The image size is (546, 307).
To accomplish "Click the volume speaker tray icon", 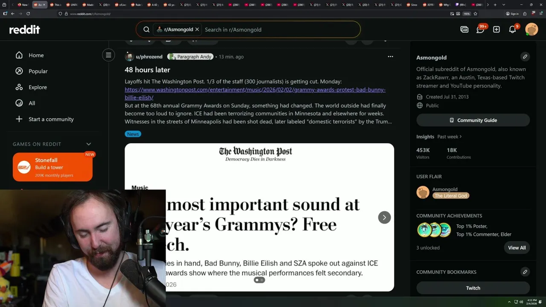I will point(521,302).
